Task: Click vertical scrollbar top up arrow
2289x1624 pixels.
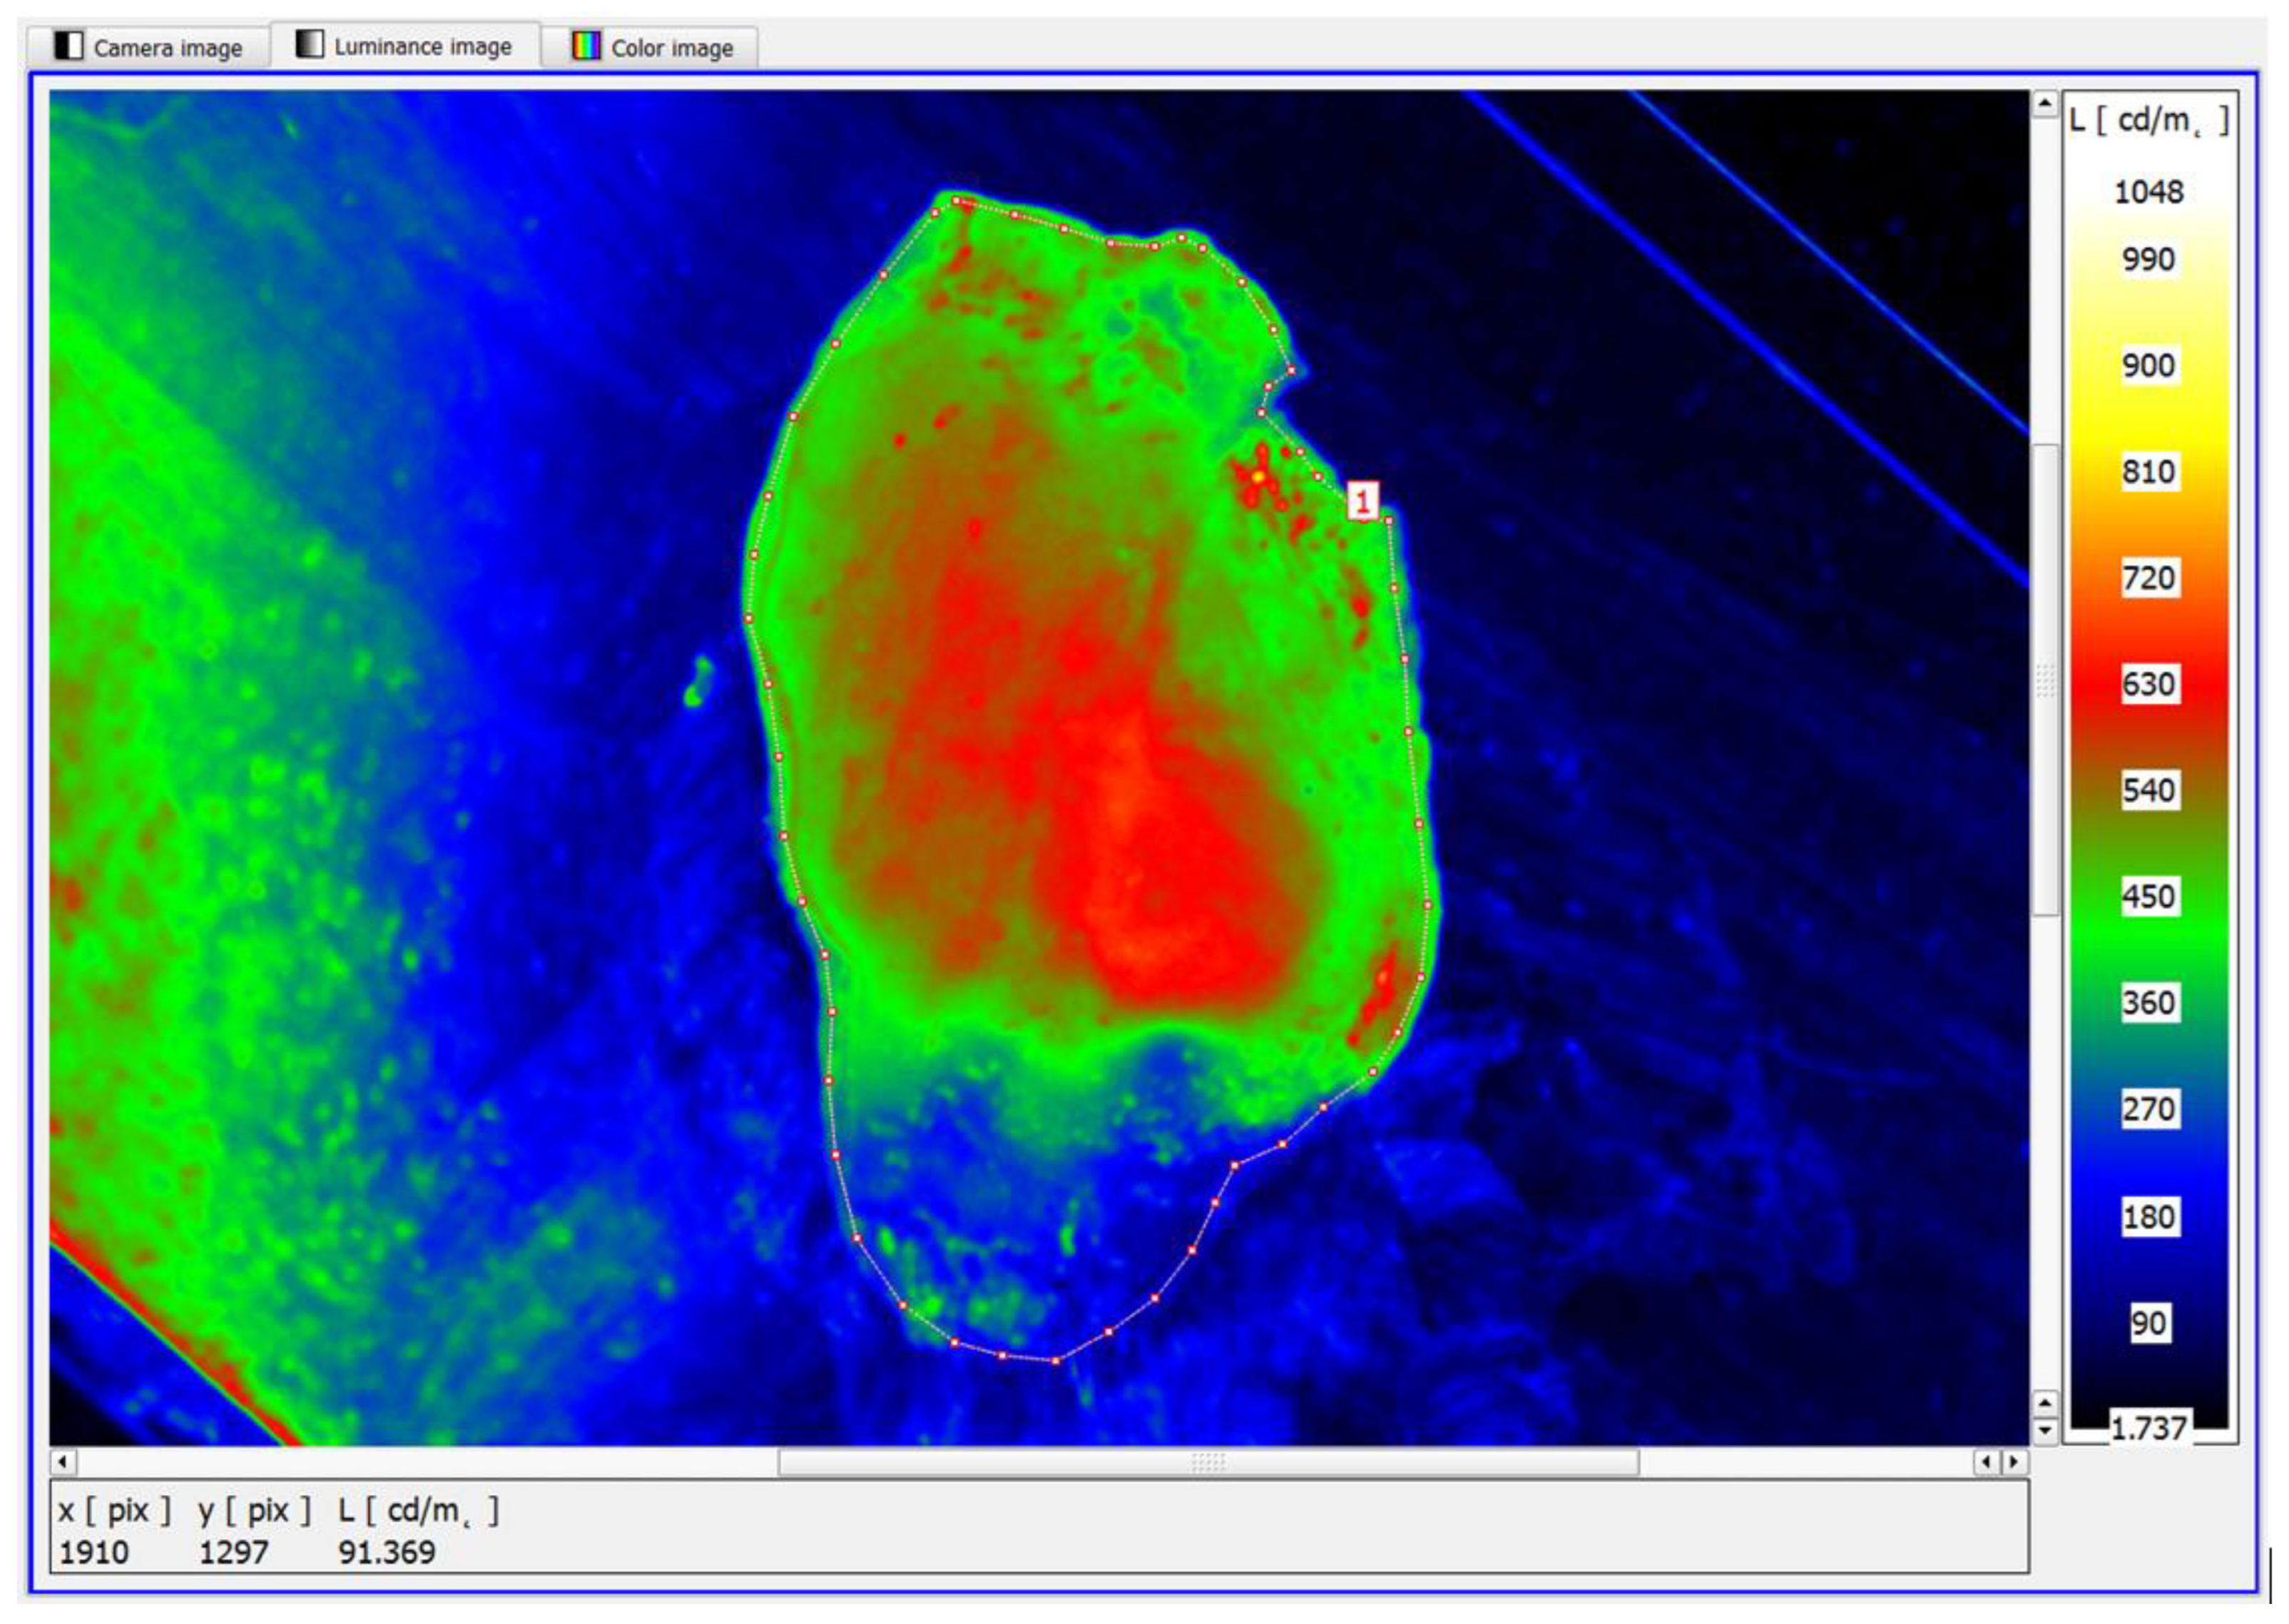Action: 2044,104
